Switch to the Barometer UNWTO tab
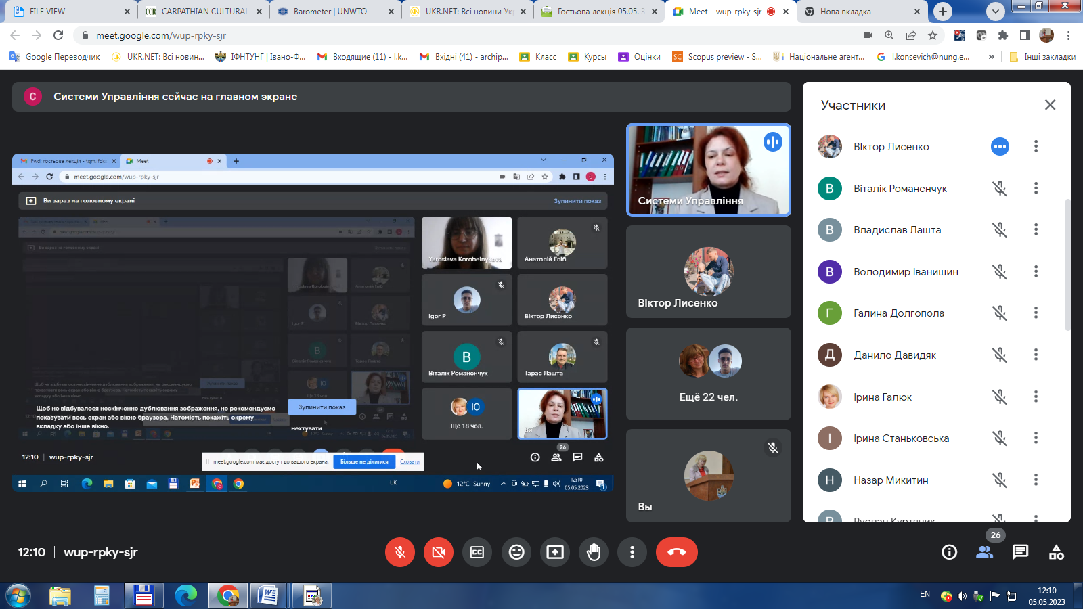 click(x=330, y=12)
